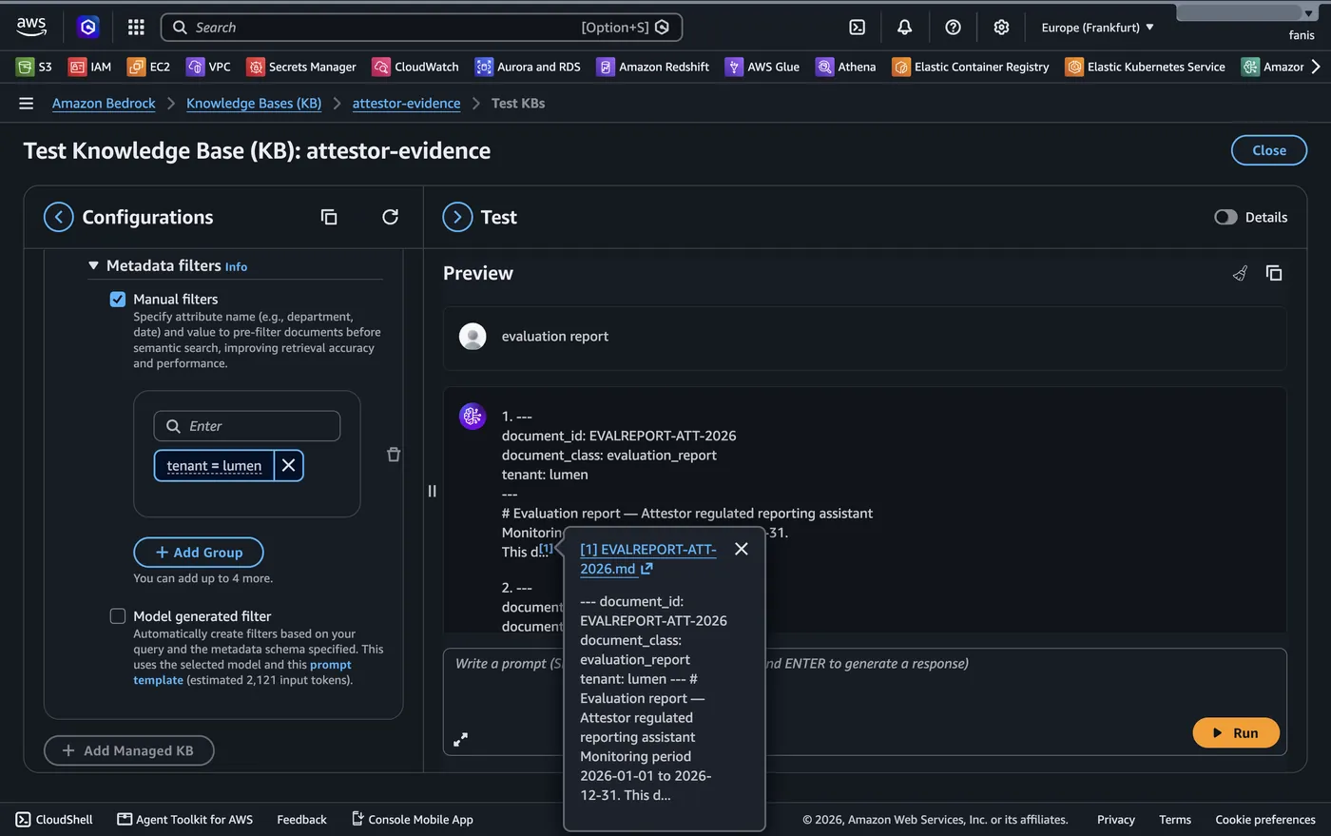Screen dimensions: 1331x836
Task: Collapse the Configurations panel
Action: [x=59, y=217]
